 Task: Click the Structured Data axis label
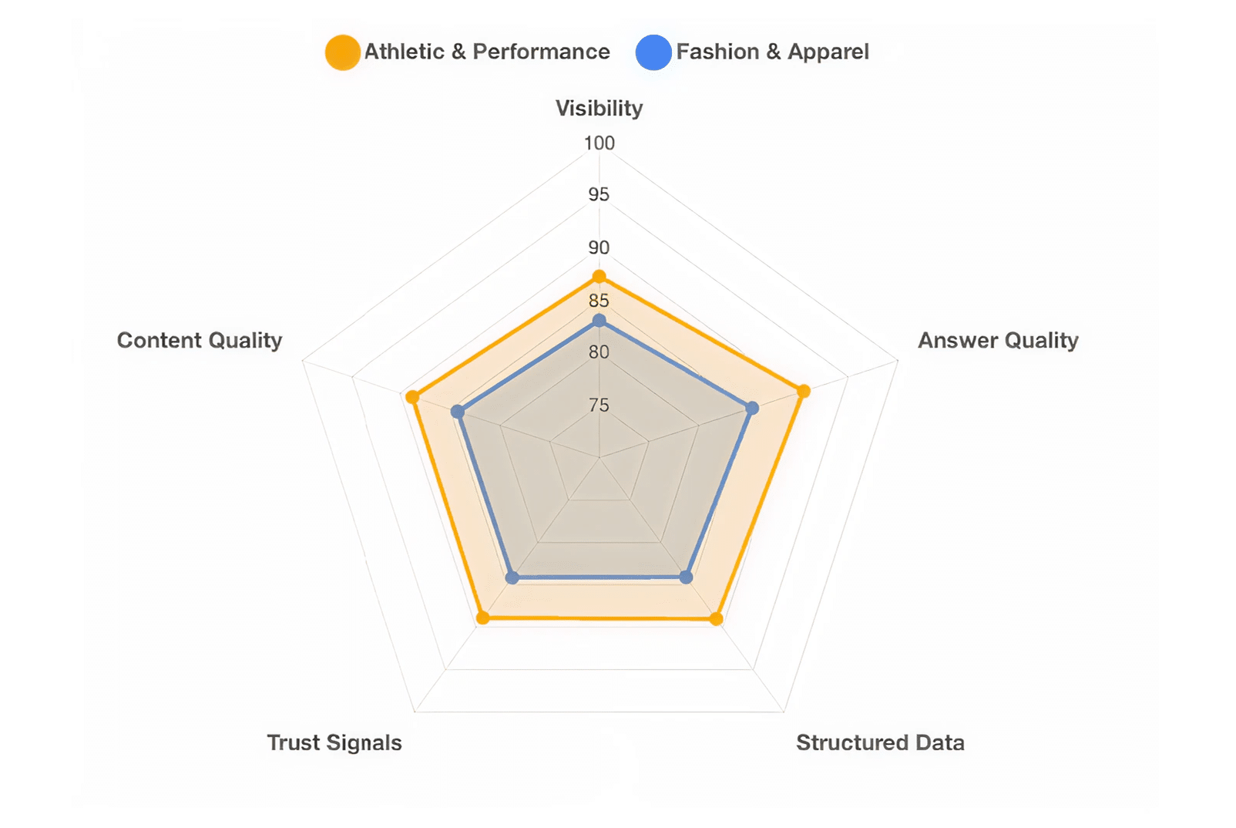[880, 742]
